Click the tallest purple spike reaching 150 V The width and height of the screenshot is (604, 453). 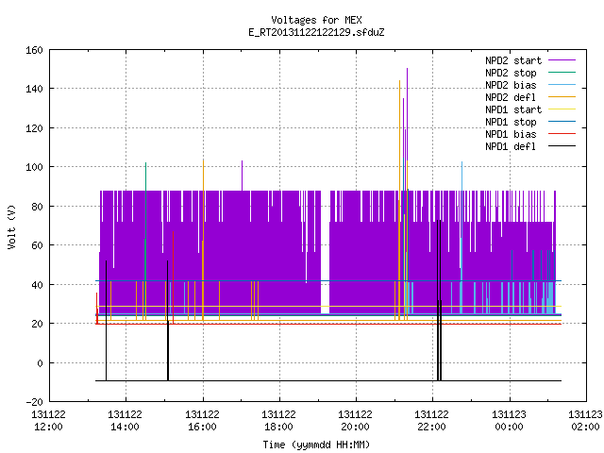pyautogui.click(x=407, y=115)
